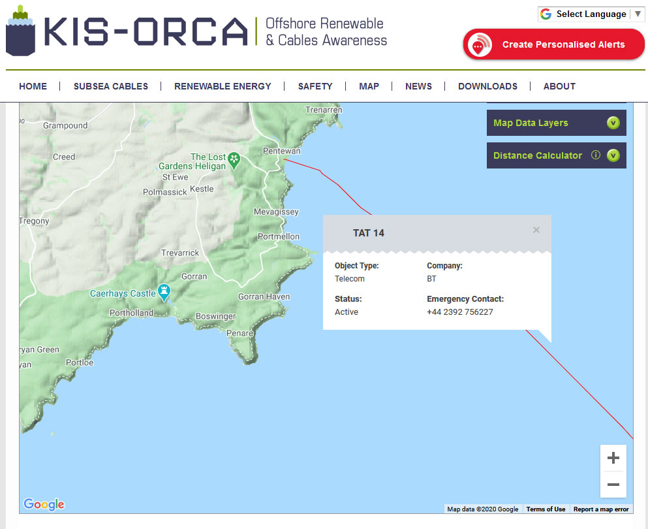Click the Gorran Haven place label
The width and height of the screenshot is (648, 529).
click(x=264, y=297)
